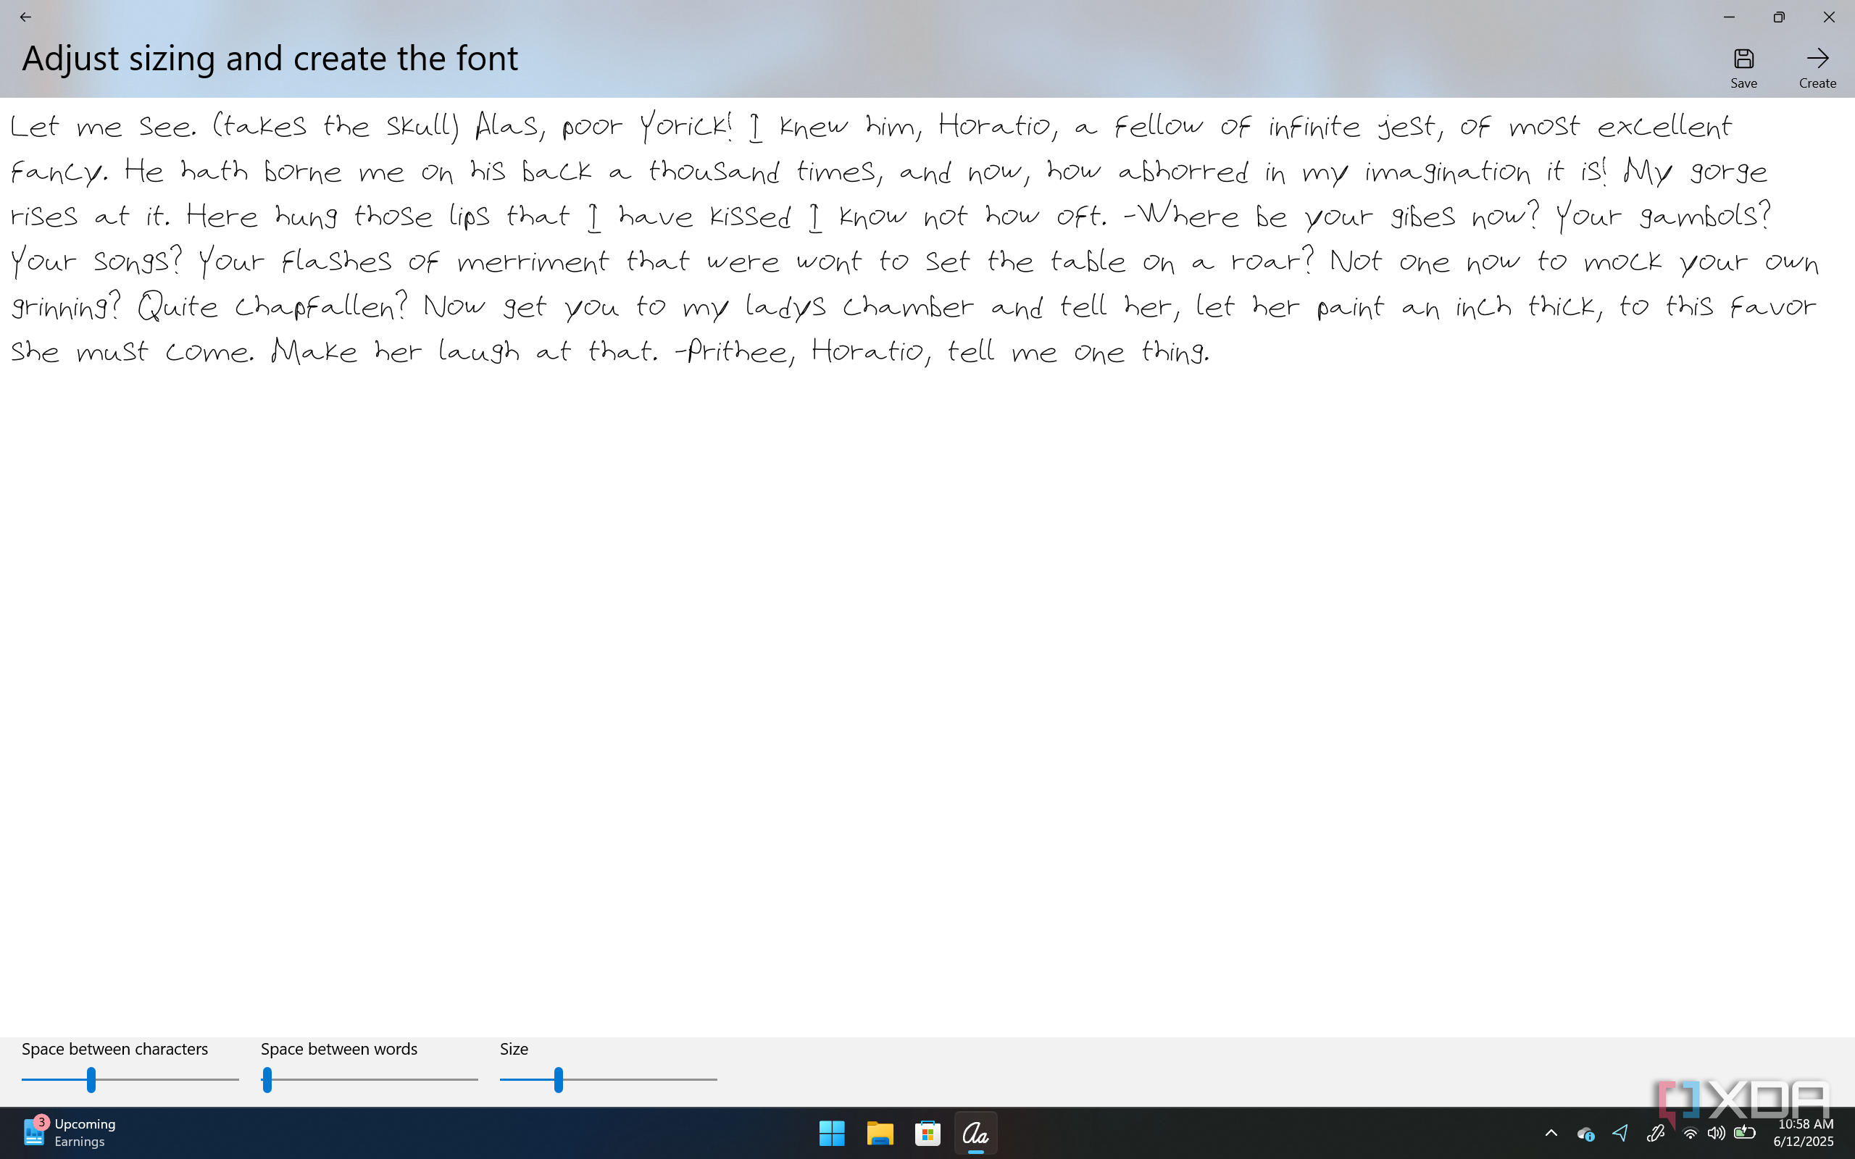This screenshot has height=1159, width=1855.
Task: Open the pen menu tray icon
Action: [x=1655, y=1133]
